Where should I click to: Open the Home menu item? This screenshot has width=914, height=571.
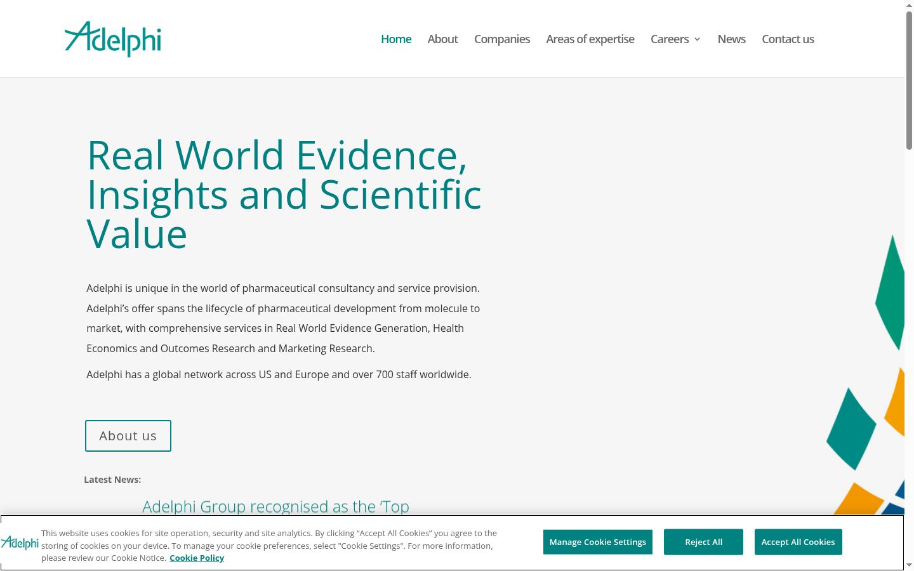pyautogui.click(x=396, y=39)
